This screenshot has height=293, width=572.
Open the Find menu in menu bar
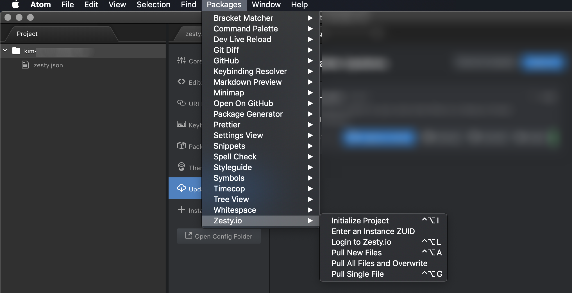[189, 4]
